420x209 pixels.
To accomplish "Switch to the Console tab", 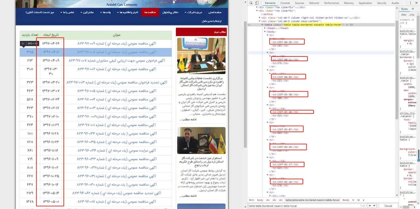I will tap(285, 3).
